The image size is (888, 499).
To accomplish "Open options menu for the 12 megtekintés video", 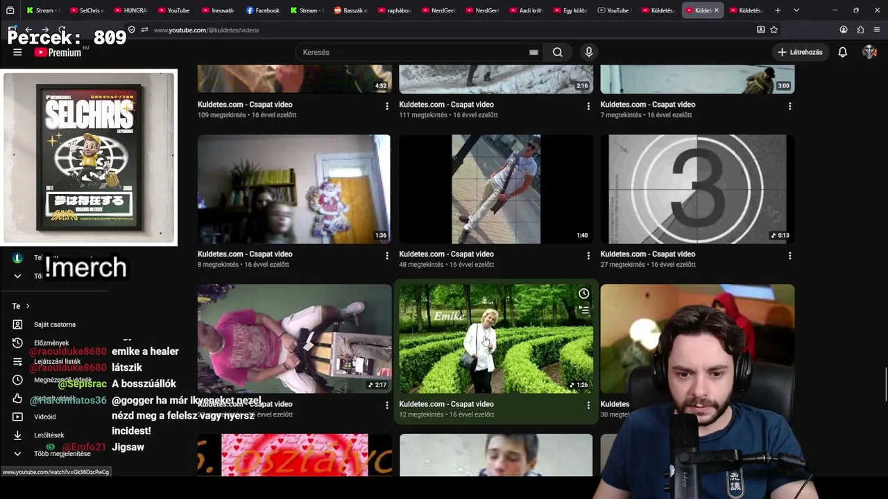I will coord(588,405).
